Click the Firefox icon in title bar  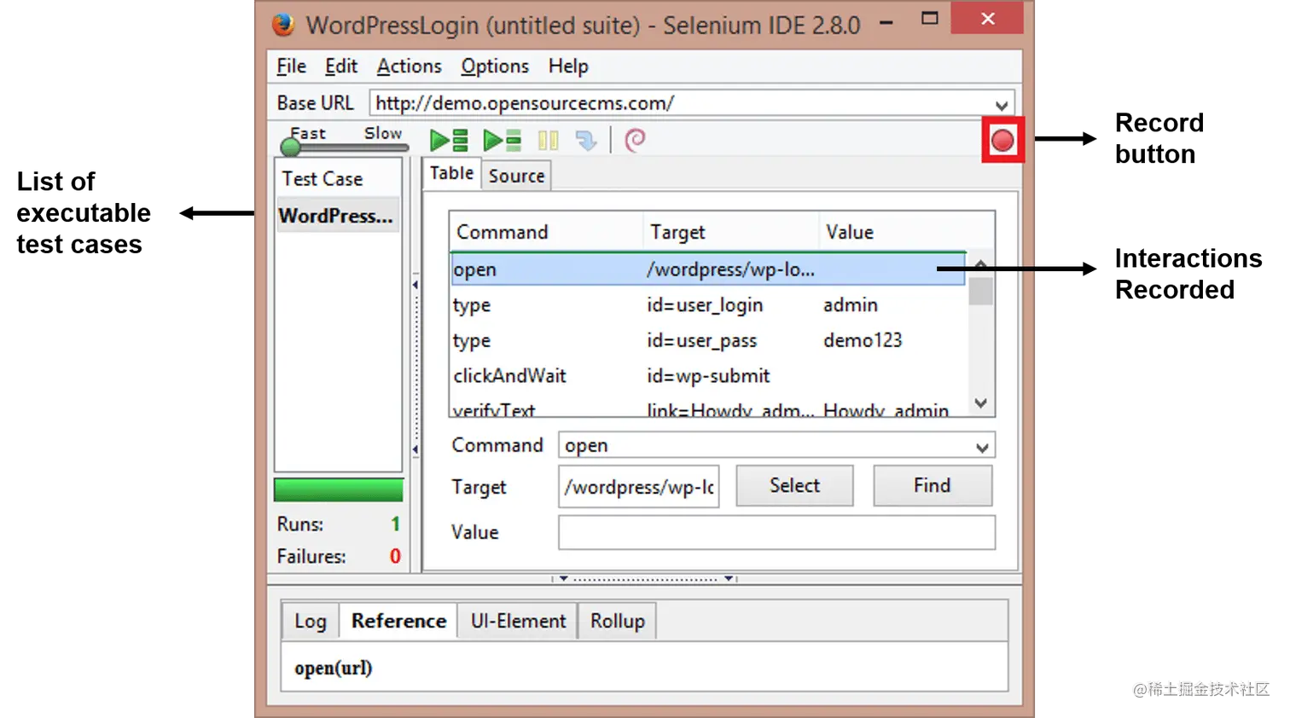click(283, 25)
